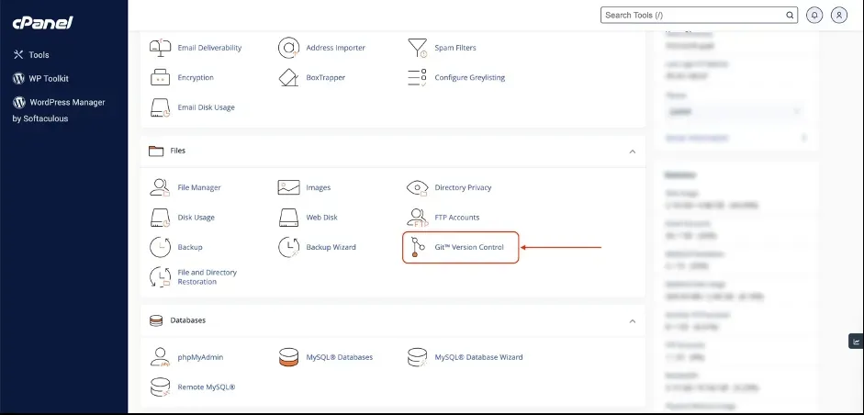Open the Encryption icon
864x415 pixels.
click(x=161, y=78)
